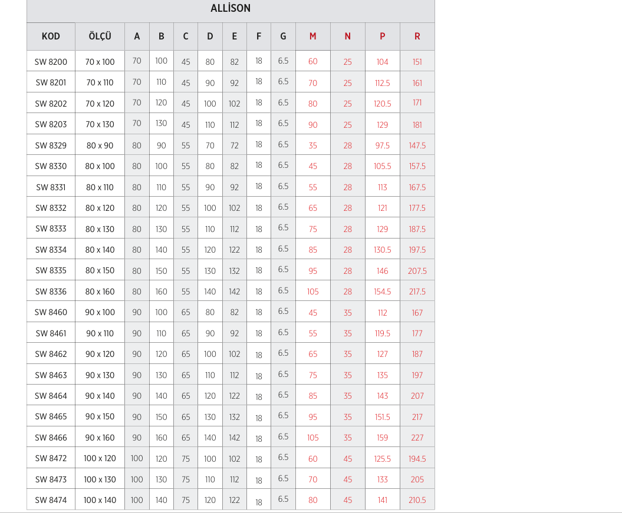Click the red value 154.5
This screenshot has height=513, width=622.
coord(383,292)
